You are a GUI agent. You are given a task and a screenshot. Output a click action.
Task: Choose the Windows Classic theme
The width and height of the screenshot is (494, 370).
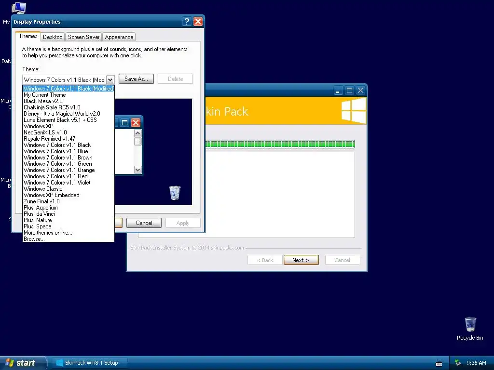click(x=69, y=189)
